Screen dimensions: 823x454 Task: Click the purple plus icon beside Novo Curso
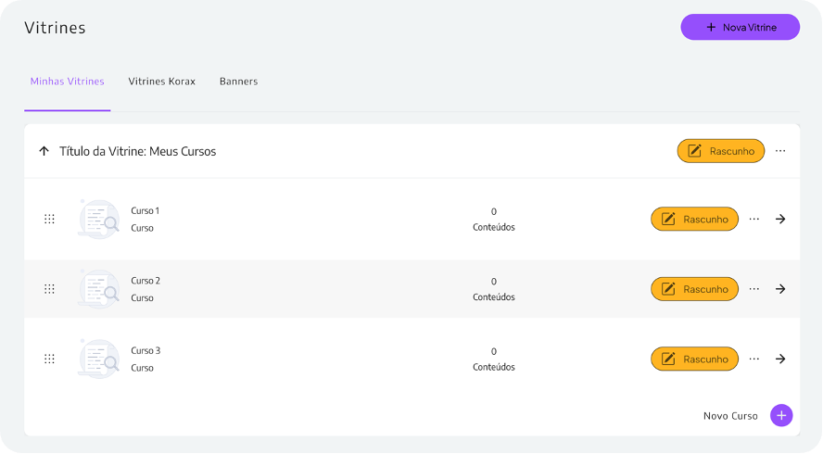point(781,415)
